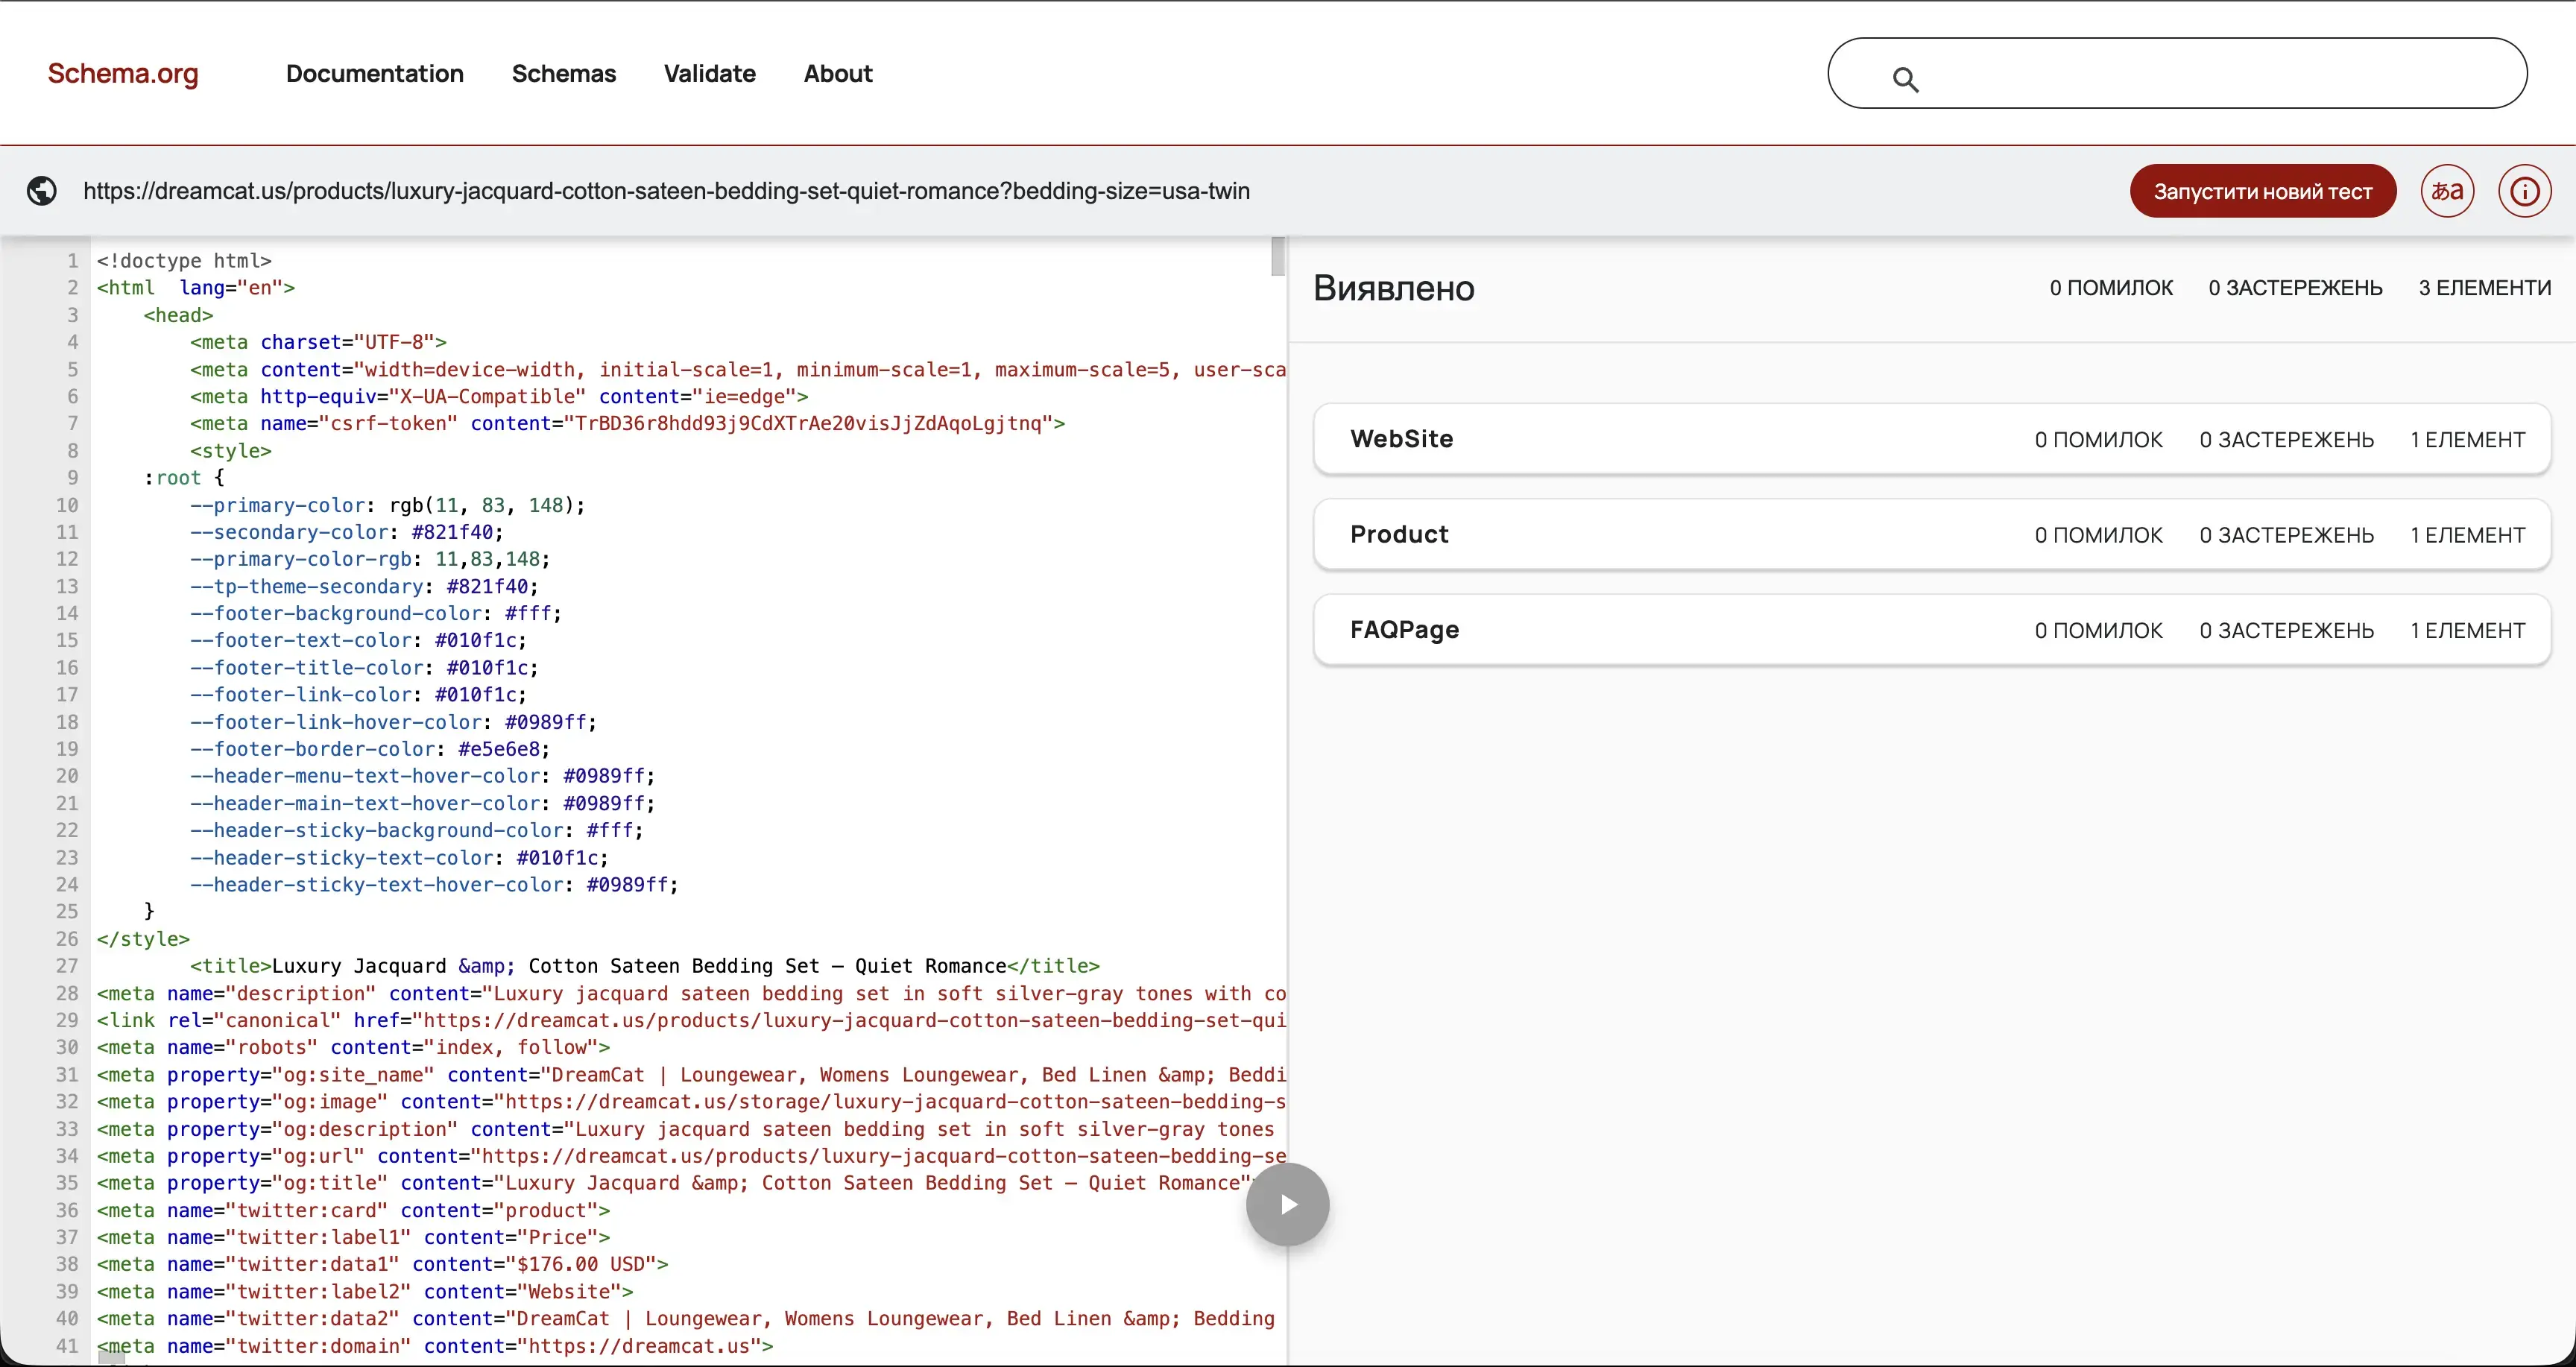
Task: Click the X-UA-Compatible meta line
Action: [499, 396]
